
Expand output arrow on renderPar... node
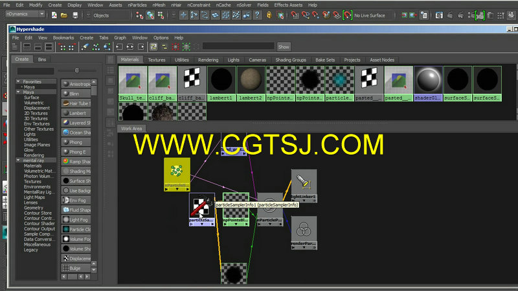(x=315, y=248)
